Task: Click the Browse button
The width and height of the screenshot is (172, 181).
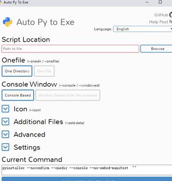Action: [156, 49]
